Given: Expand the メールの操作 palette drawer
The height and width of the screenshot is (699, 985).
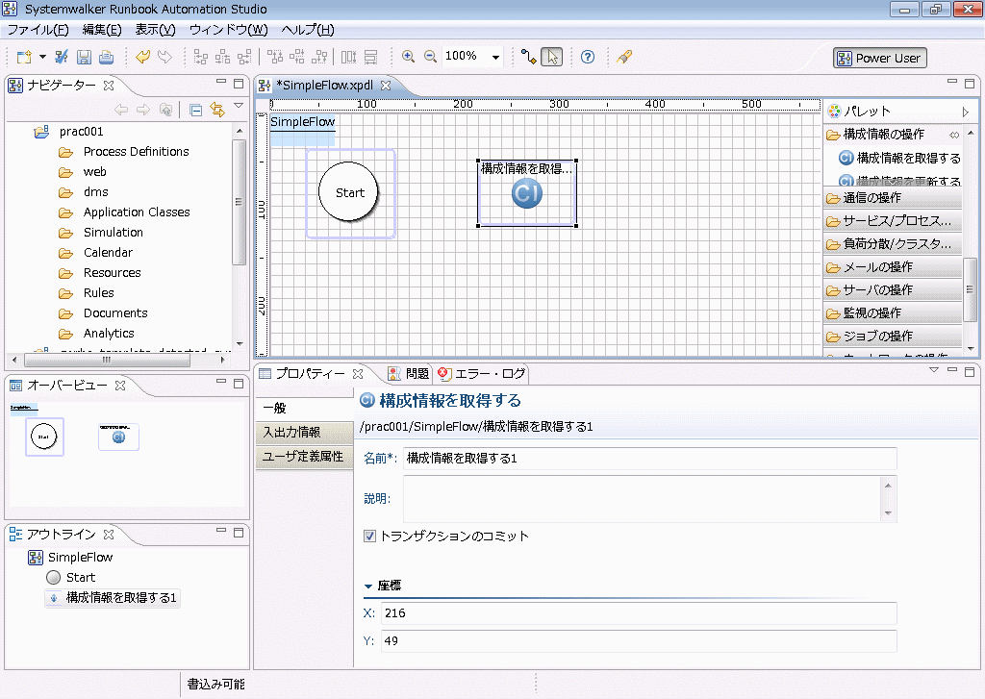Looking at the screenshot, I should pyautogui.click(x=892, y=267).
